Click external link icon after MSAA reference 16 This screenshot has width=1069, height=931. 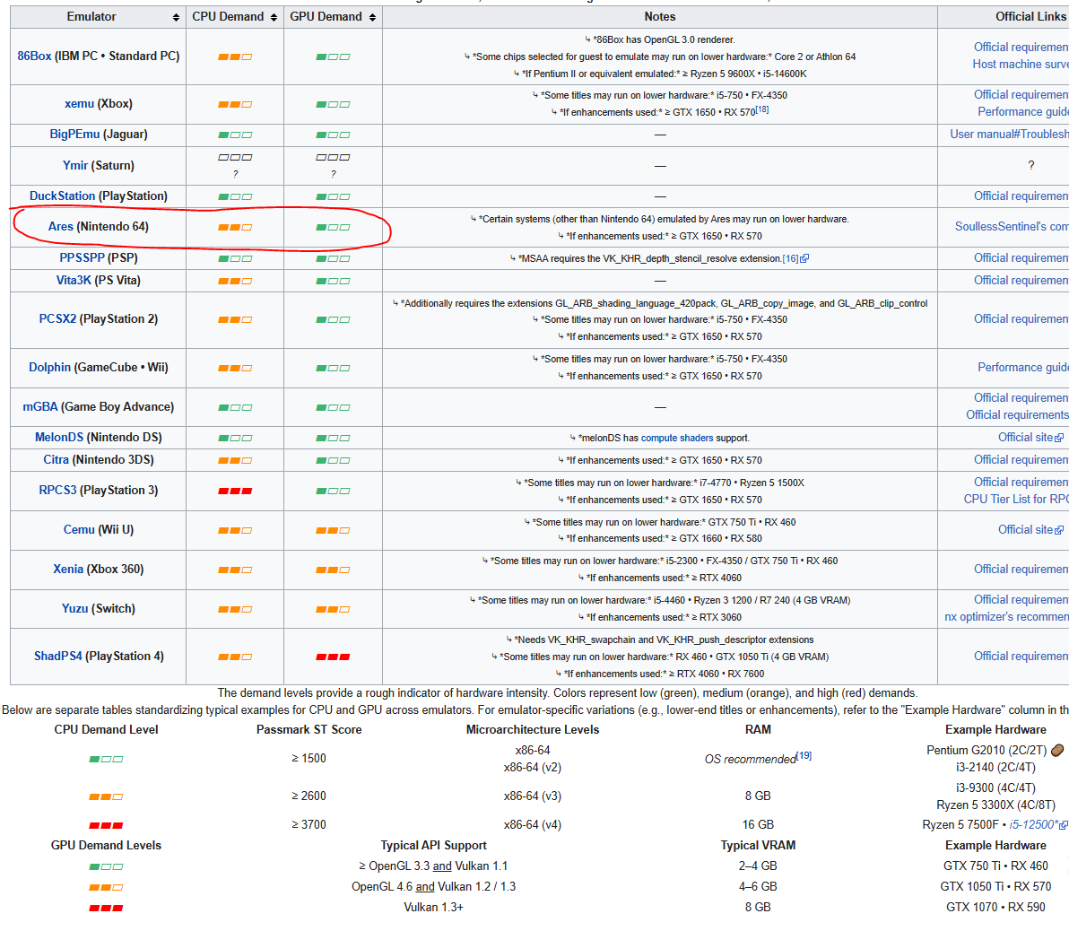pyautogui.click(x=804, y=259)
